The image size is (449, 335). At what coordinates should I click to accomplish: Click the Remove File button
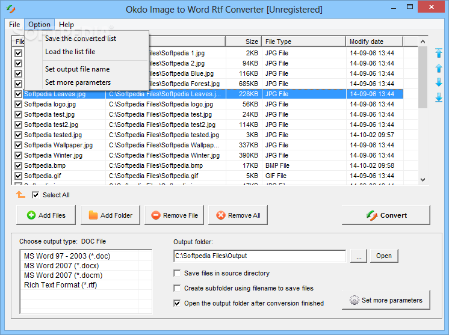(x=174, y=215)
